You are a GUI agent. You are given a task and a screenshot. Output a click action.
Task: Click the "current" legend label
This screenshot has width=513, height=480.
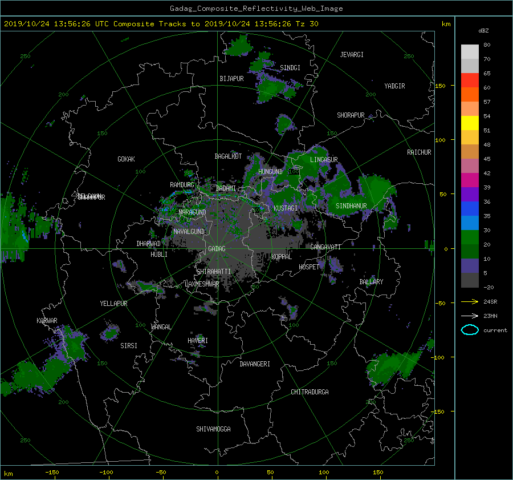495,330
